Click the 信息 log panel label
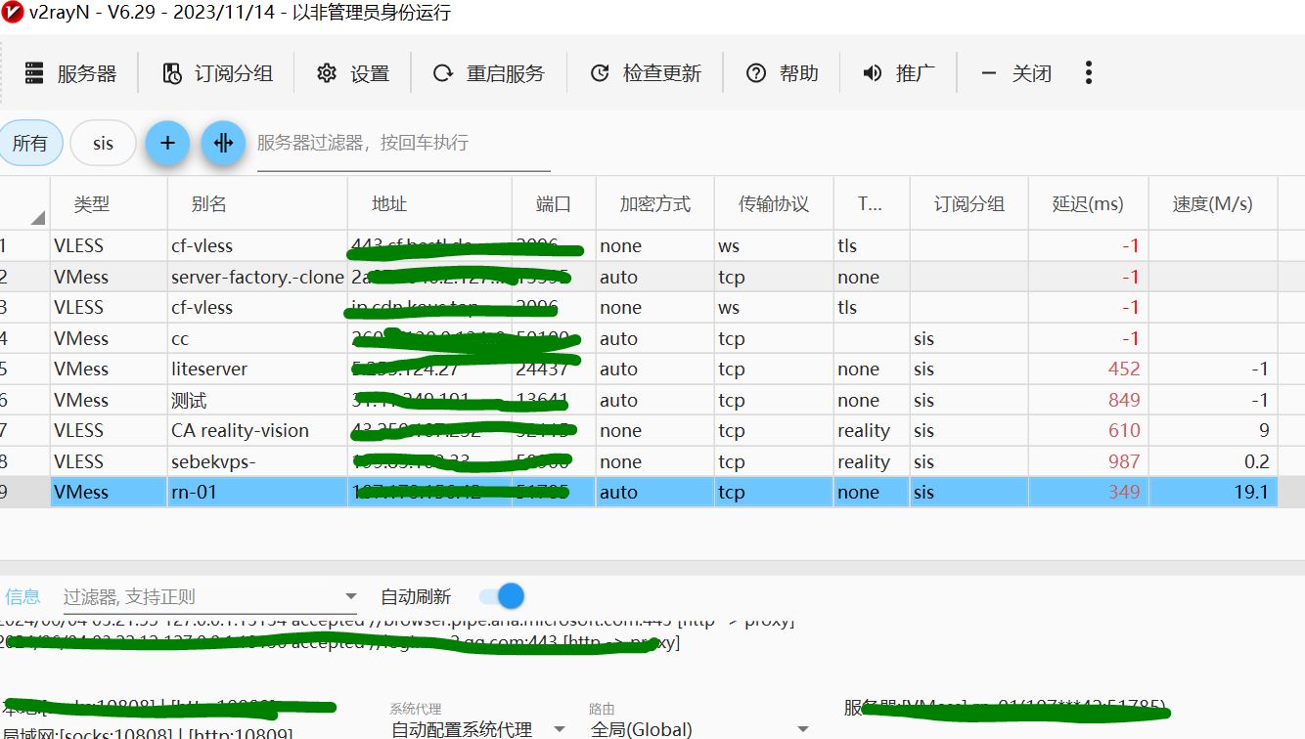 pos(22,596)
